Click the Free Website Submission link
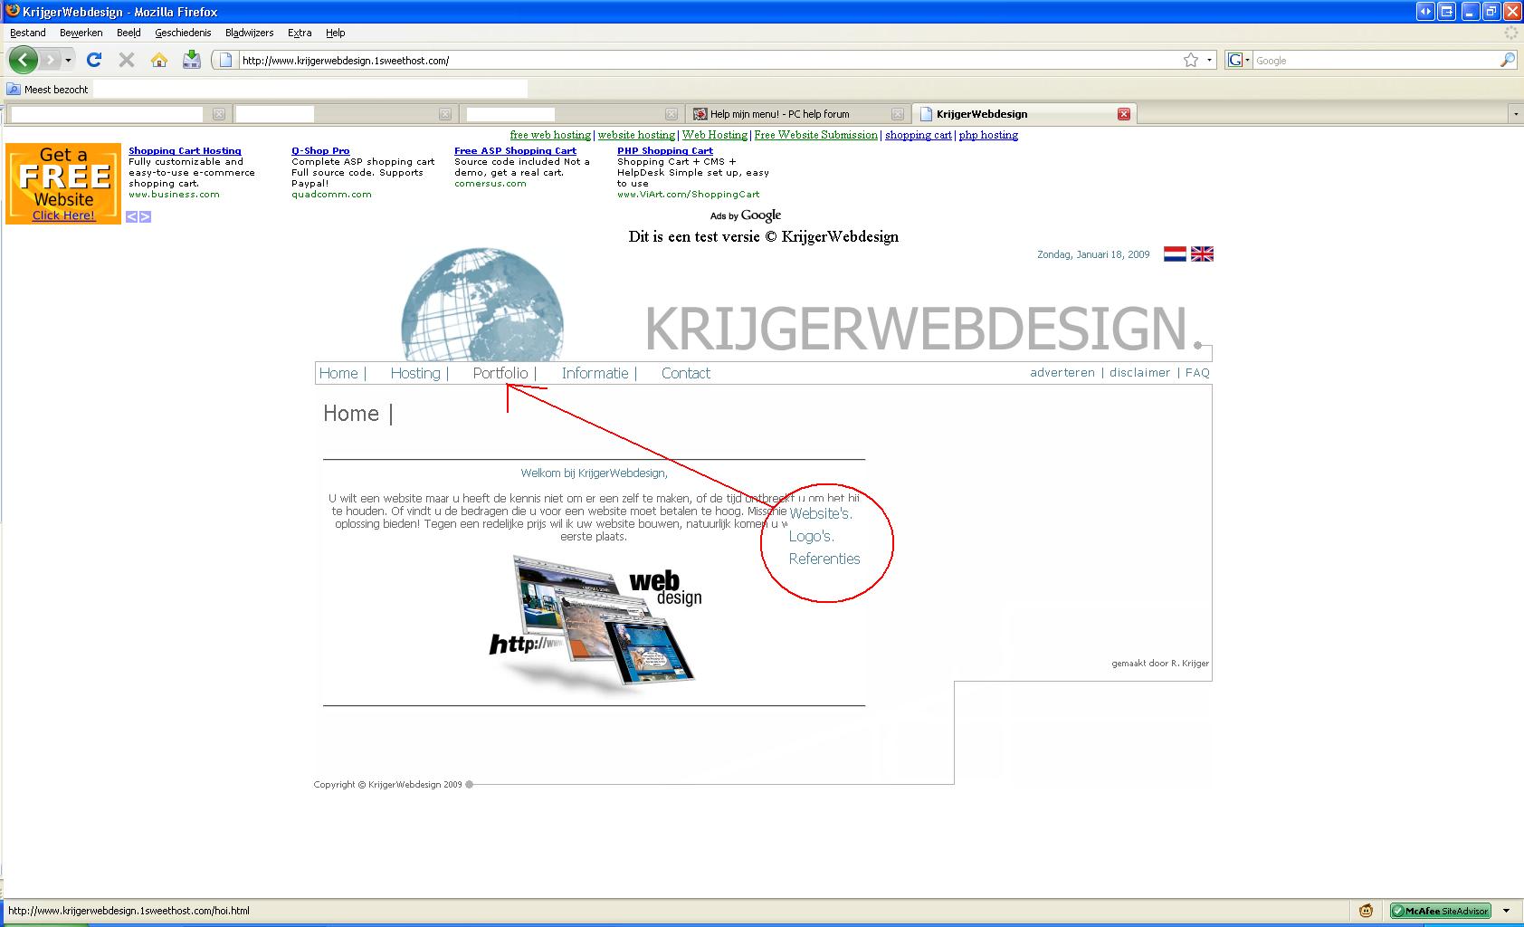Viewport: 1524px width, 927px height. [x=816, y=135]
